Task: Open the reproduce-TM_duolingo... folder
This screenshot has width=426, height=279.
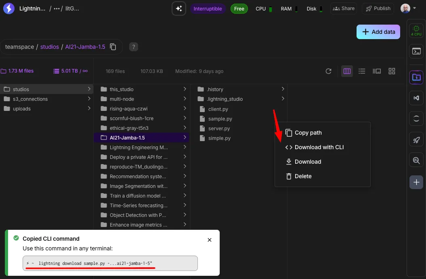Action: (142, 167)
